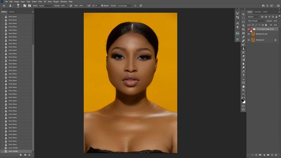Toggle Lock transparent pixels

(253, 25)
